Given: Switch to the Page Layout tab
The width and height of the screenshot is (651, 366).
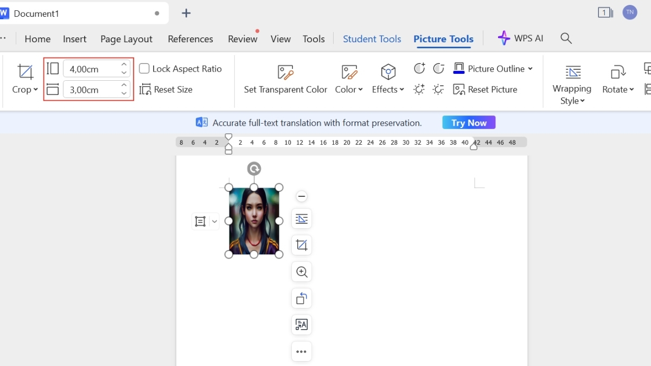Looking at the screenshot, I should click(126, 39).
